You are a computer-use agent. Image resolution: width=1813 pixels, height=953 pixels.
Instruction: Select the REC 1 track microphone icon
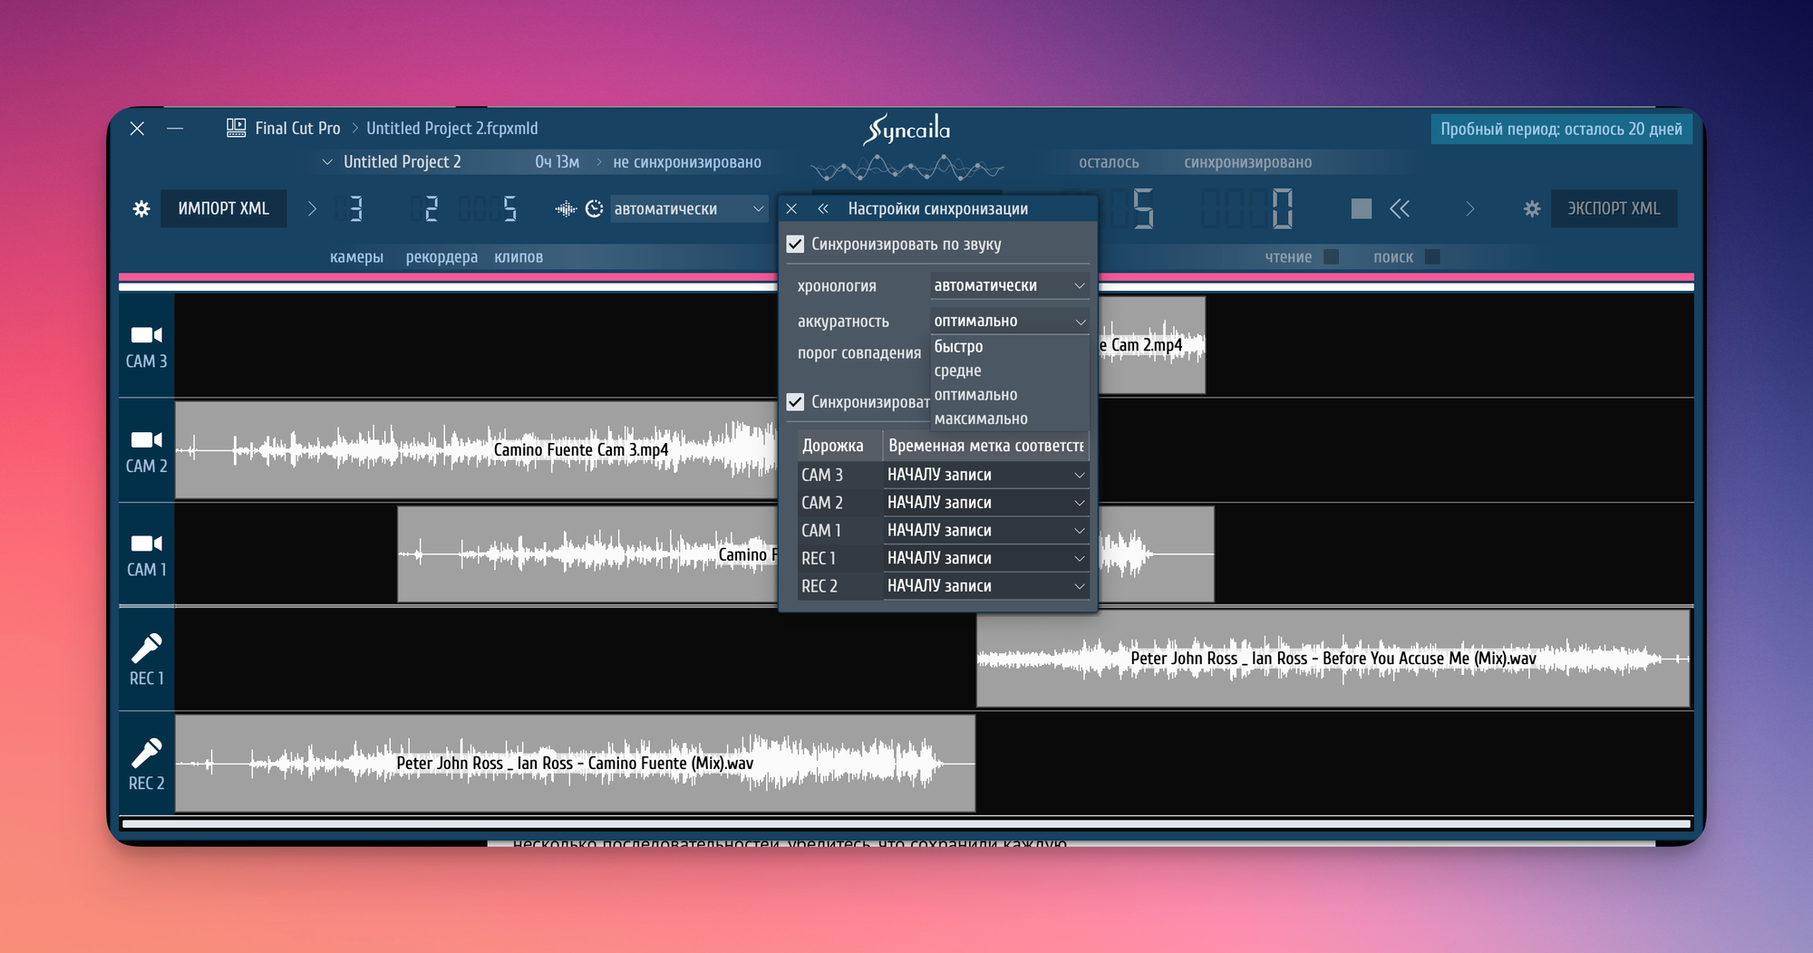point(147,648)
